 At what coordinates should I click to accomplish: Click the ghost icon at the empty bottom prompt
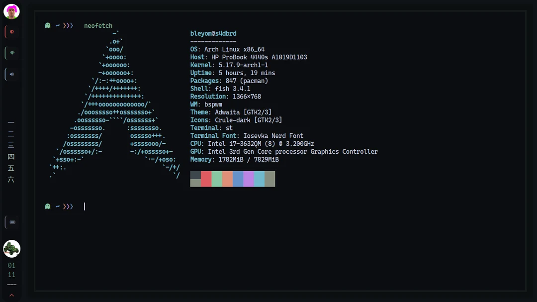pyautogui.click(x=47, y=206)
